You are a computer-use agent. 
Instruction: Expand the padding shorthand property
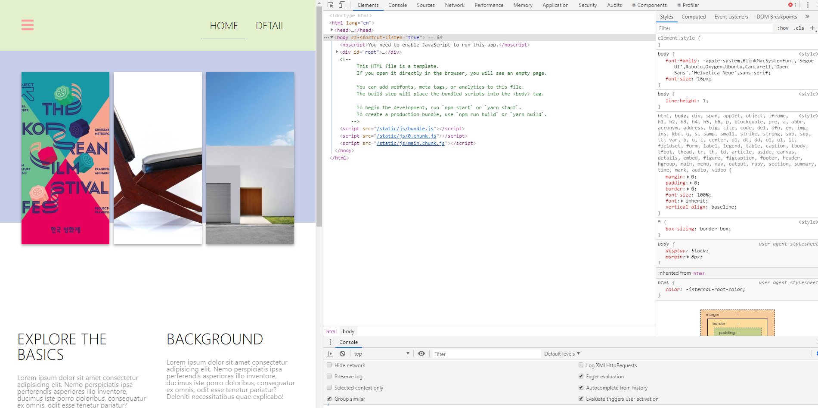coord(691,183)
